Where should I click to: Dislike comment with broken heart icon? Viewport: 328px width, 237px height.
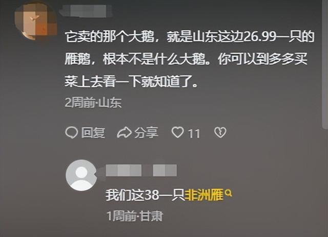220,133
